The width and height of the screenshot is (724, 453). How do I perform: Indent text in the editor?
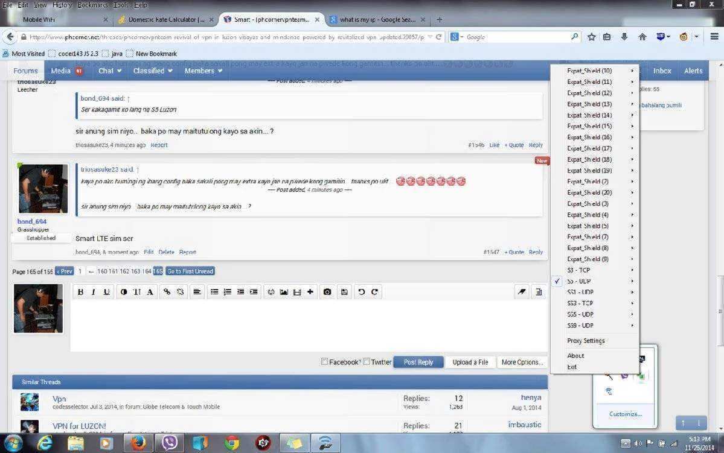[x=254, y=292]
